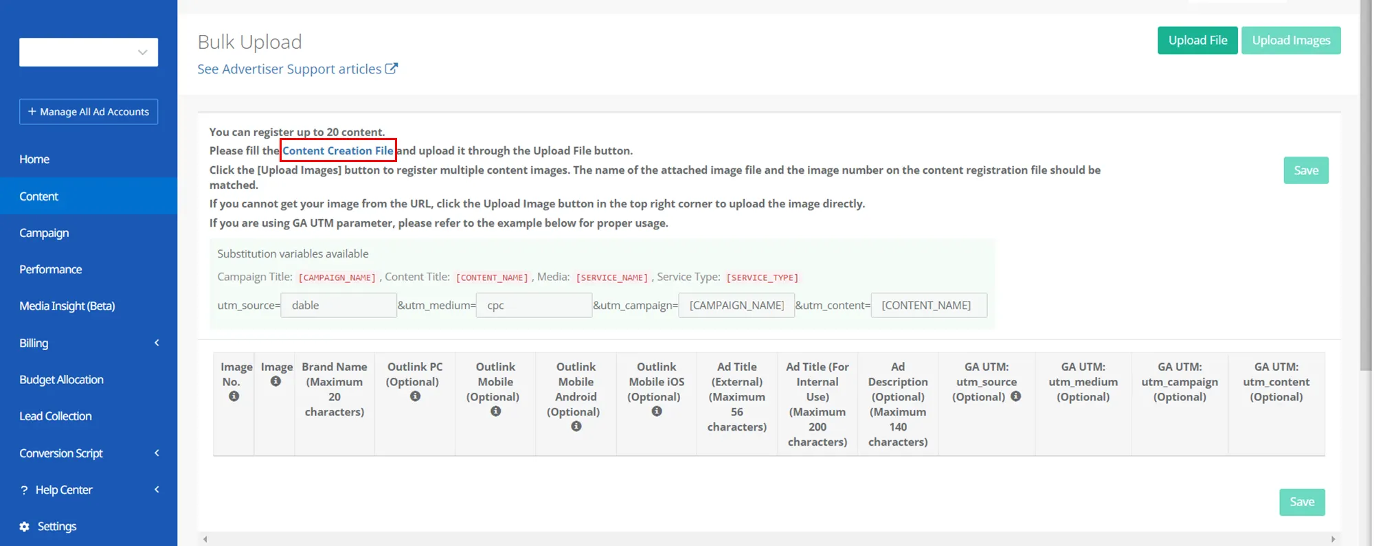Expand the Help Center submenu chevron

tap(157, 490)
